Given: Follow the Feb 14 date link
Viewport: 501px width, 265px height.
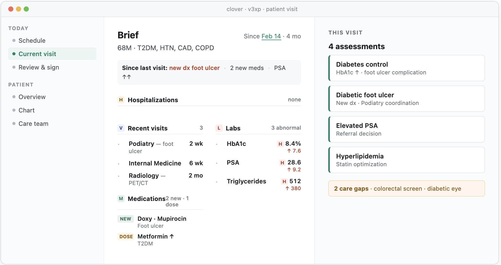Looking at the screenshot, I should tap(271, 36).
